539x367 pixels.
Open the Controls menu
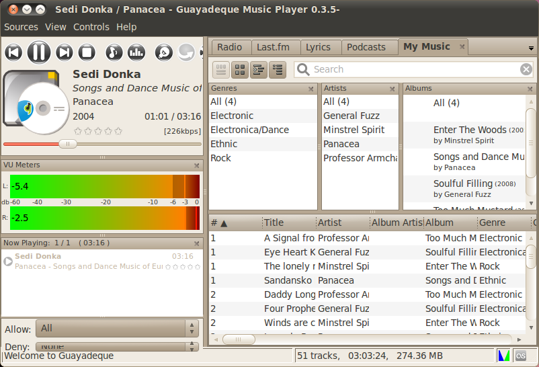(x=91, y=27)
